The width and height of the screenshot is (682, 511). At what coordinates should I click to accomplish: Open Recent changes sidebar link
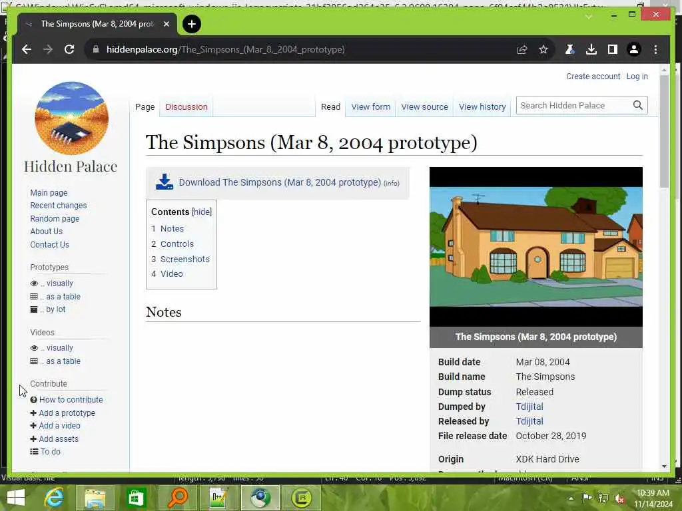(59, 206)
